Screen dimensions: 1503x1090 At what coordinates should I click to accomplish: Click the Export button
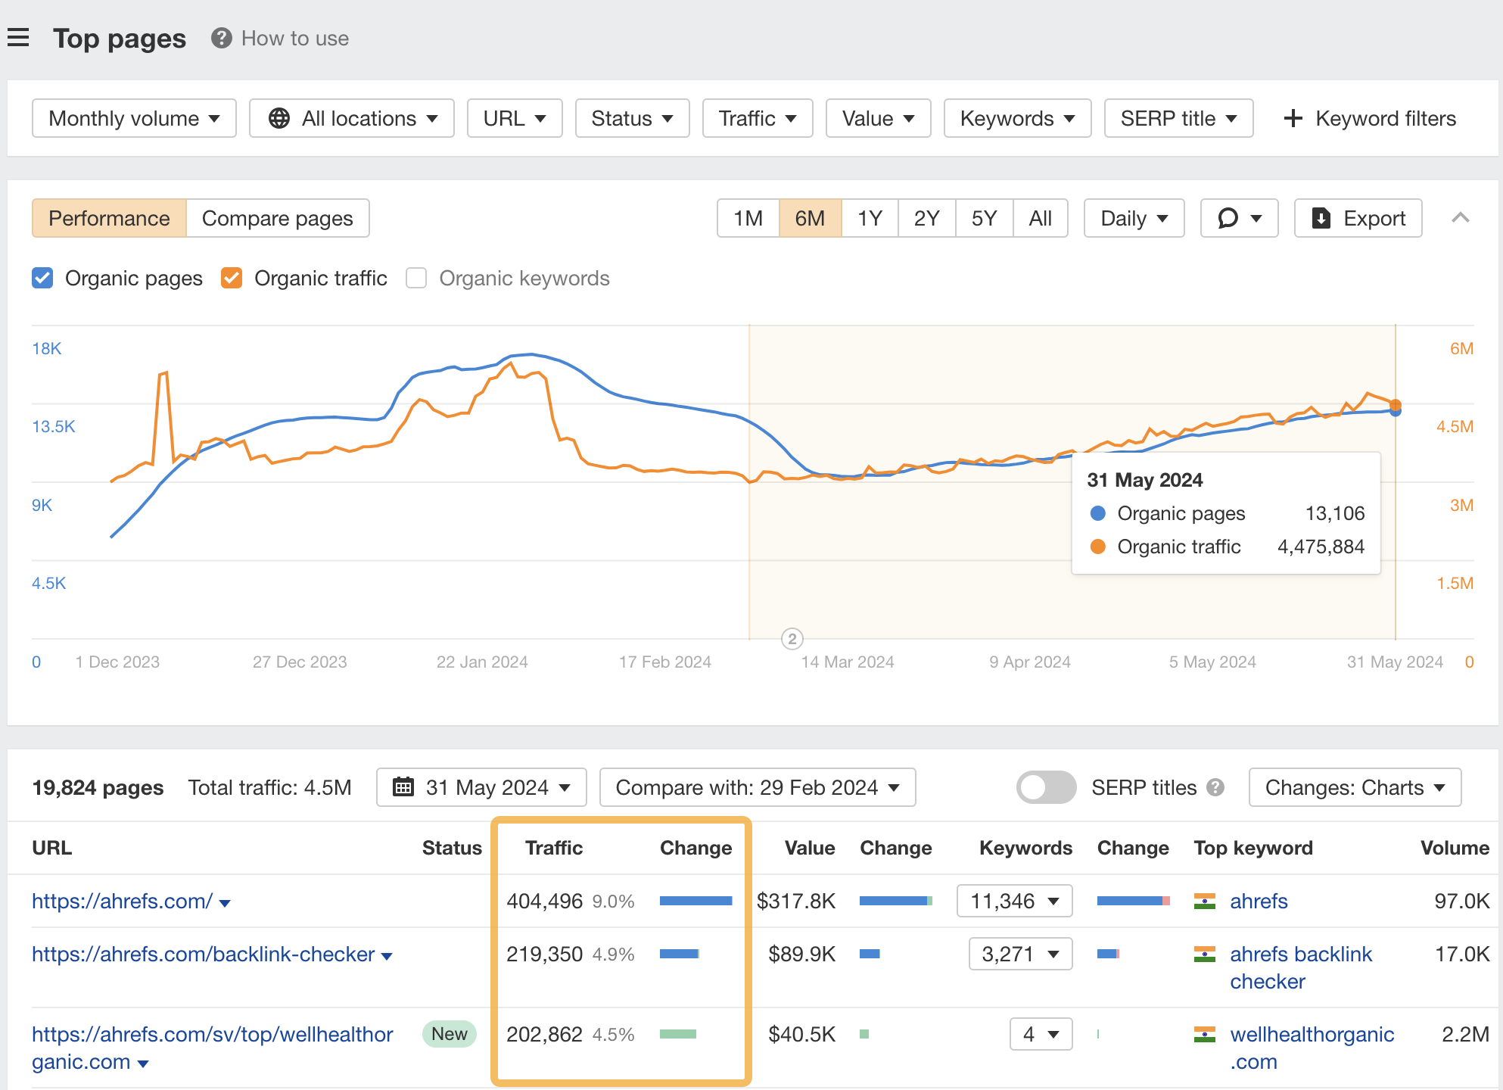[1358, 218]
